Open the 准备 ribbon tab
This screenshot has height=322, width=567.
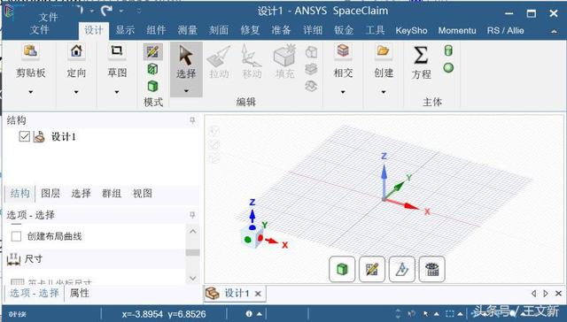(281, 30)
